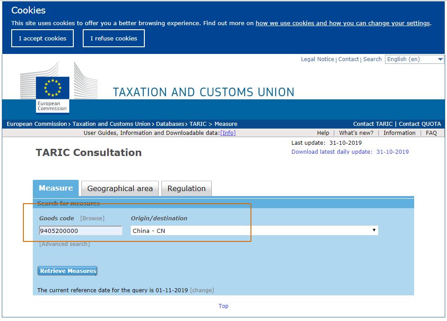The height and width of the screenshot is (321, 447).
Task: Click the Info link for user guides
Action: point(228,133)
